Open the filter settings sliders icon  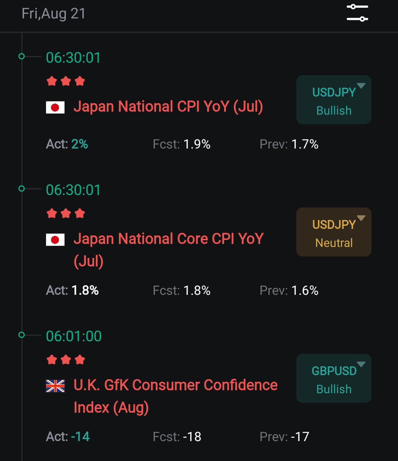357,13
